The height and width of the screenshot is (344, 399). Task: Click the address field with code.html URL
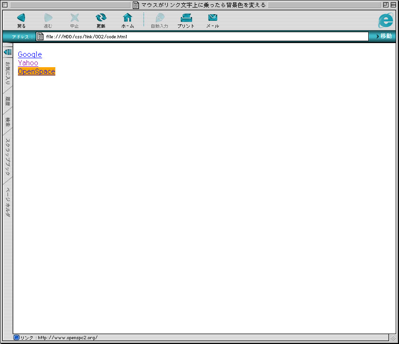pyautogui.click(x=202, y=36)
